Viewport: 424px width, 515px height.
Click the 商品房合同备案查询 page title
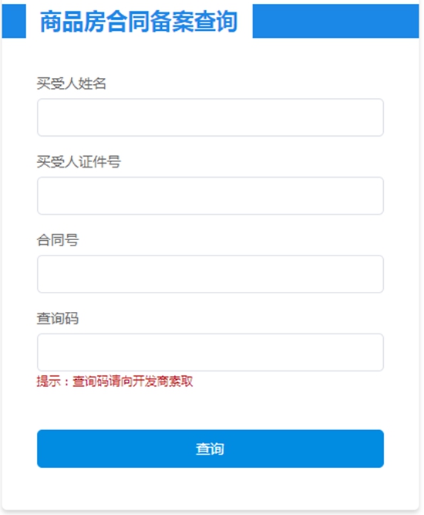(x=139, y=22)
